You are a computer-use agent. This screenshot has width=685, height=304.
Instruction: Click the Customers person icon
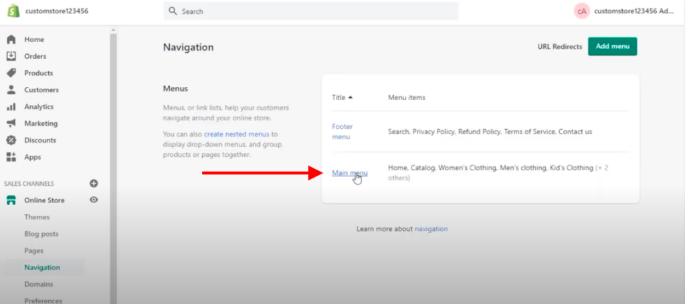11,90
